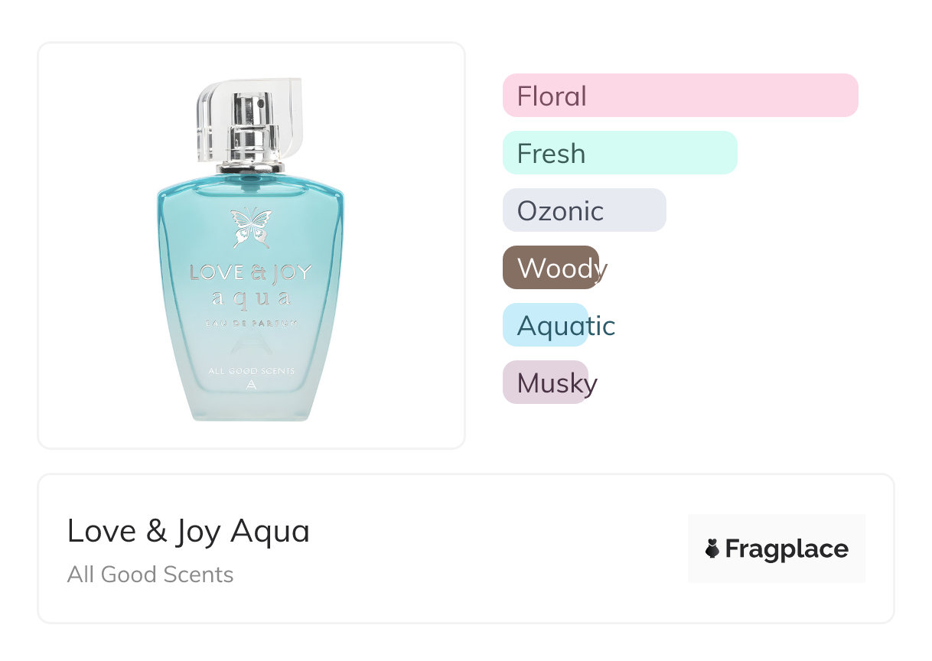Image resolution: width=932 pixels, height=661 pixels.
Task: Click the Fragplace logo icon
Action: click(712, 549)
